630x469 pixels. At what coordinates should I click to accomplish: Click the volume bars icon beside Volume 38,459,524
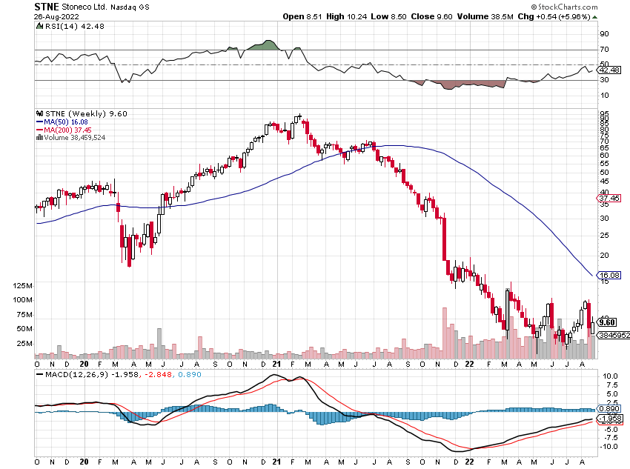click(39, 137)
